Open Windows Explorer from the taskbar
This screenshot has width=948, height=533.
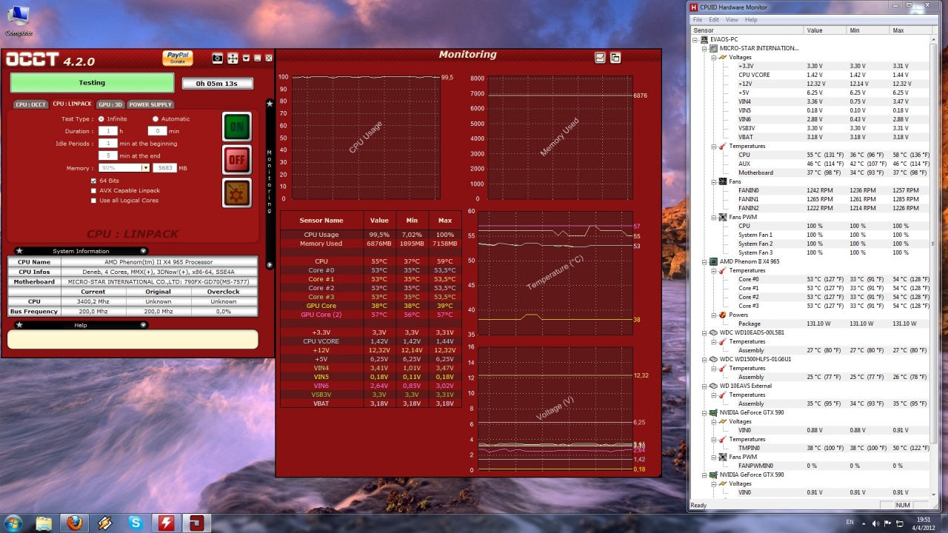pyautogui.click(x=44, y=523)
